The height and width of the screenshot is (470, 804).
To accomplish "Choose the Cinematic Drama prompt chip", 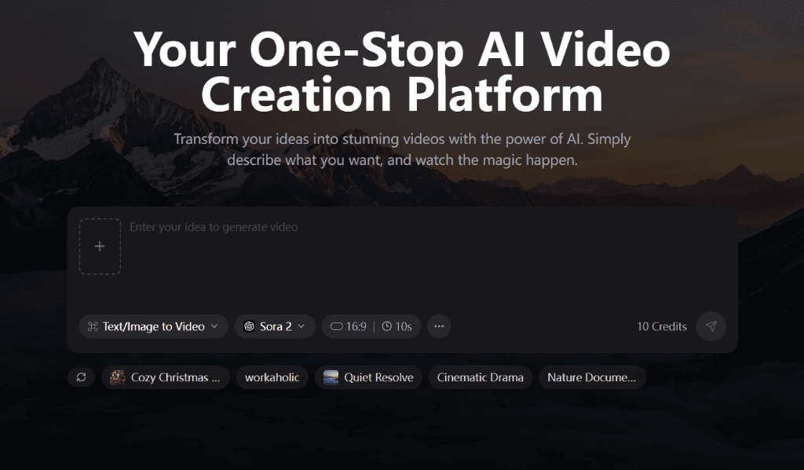I will [480, 377].
